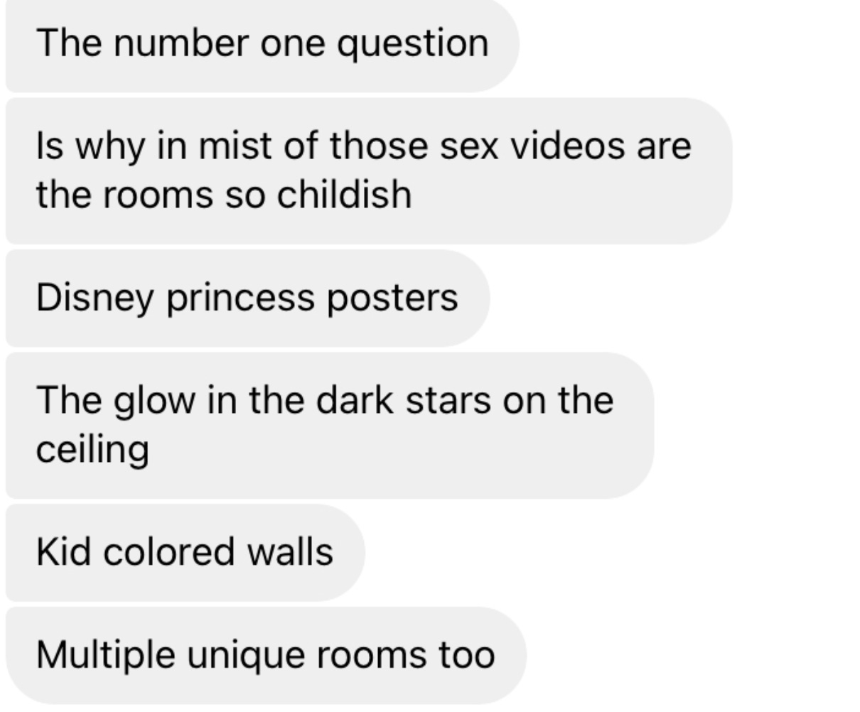
Task: Tap the message beginning "Is why in mist"
Action: [369, 171]
